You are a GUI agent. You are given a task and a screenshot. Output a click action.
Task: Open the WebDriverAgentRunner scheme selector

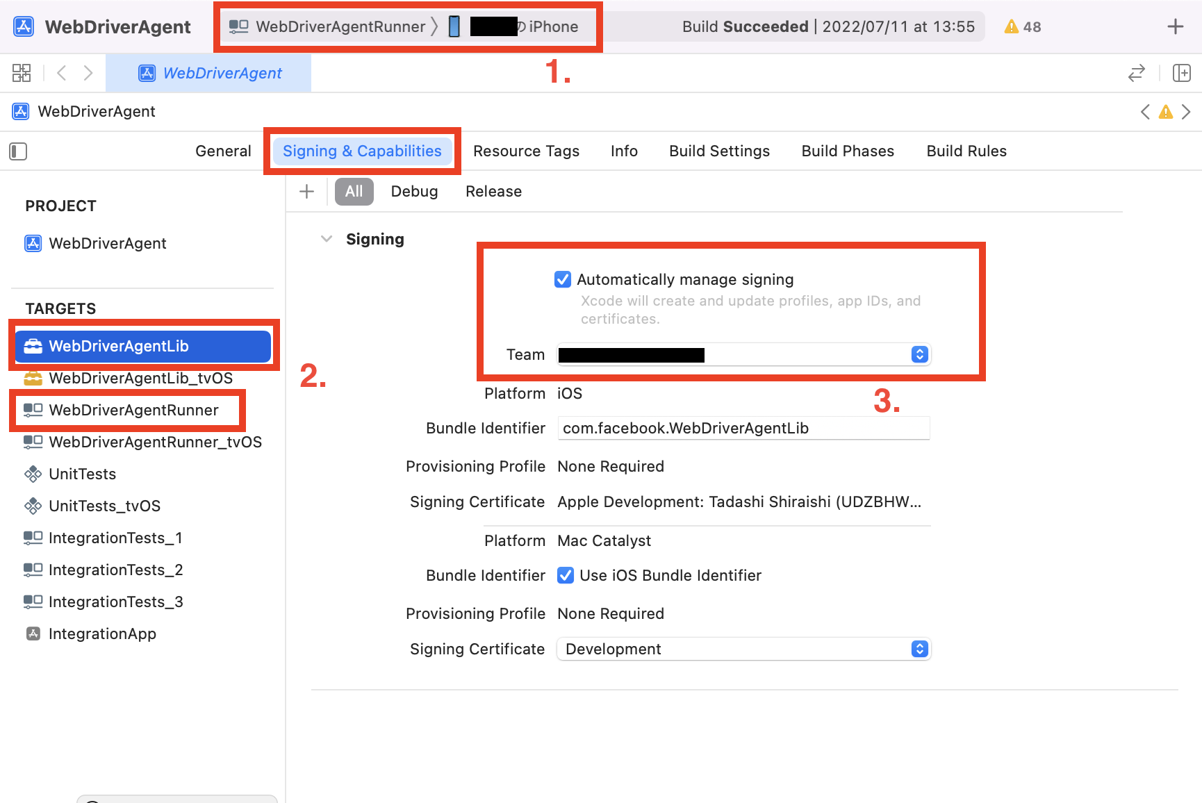327,26
